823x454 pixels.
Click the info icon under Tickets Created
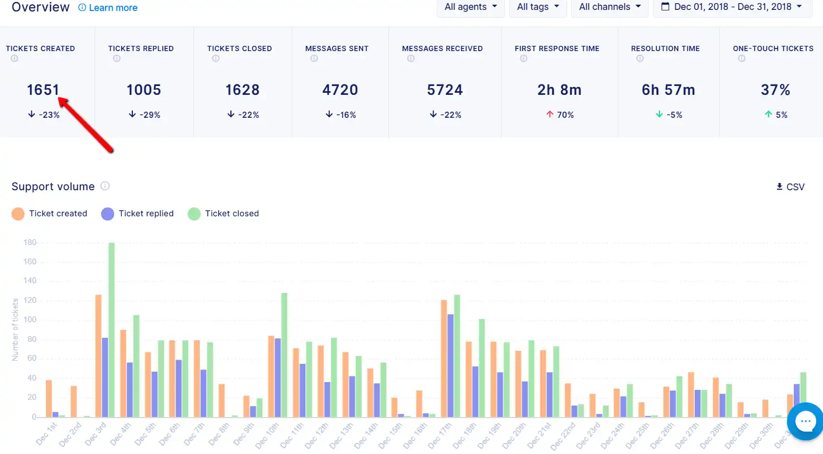pos(15,58)
